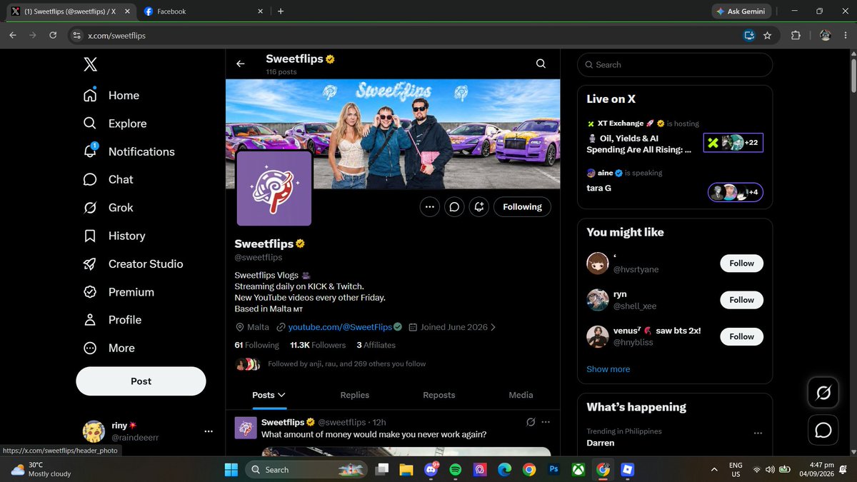Viewport: 857px width, 482px height.
Task: Switch to the Facebook browser tab
Action: 203,11
